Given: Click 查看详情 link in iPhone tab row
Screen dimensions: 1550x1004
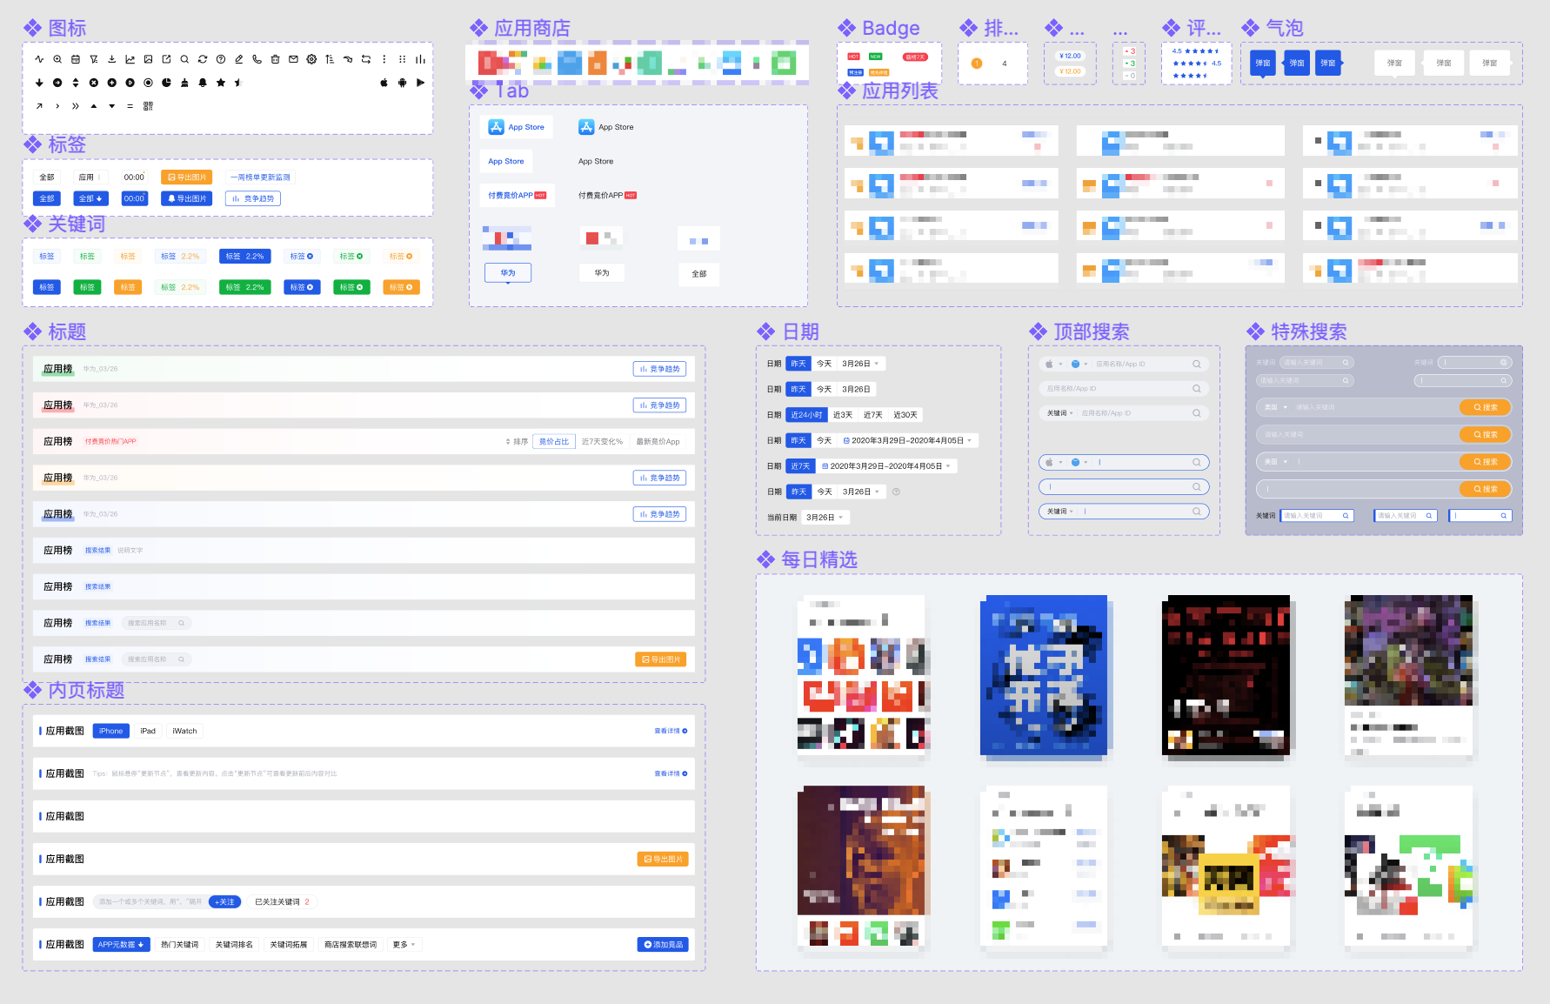Looking at the screenshot, I should coord(671,731).
